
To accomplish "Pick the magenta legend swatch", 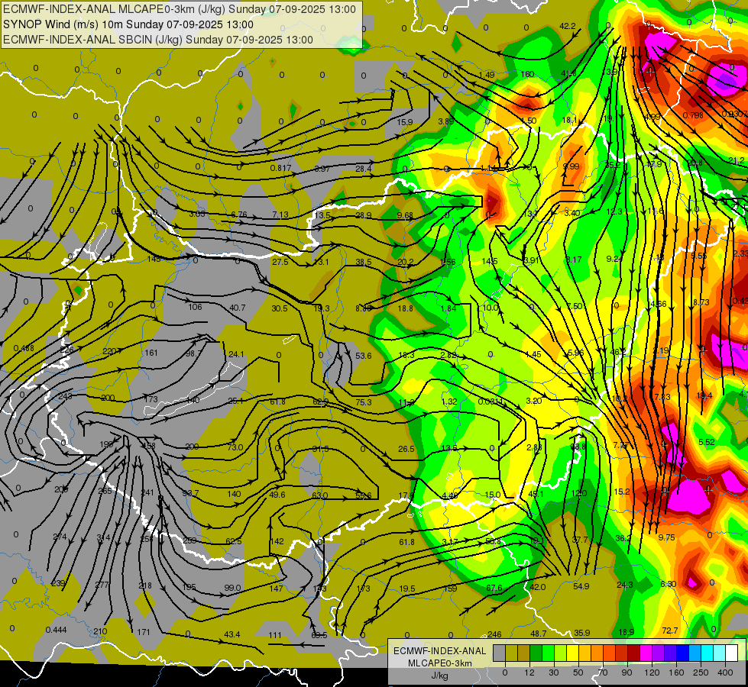I will coord(646,653).
